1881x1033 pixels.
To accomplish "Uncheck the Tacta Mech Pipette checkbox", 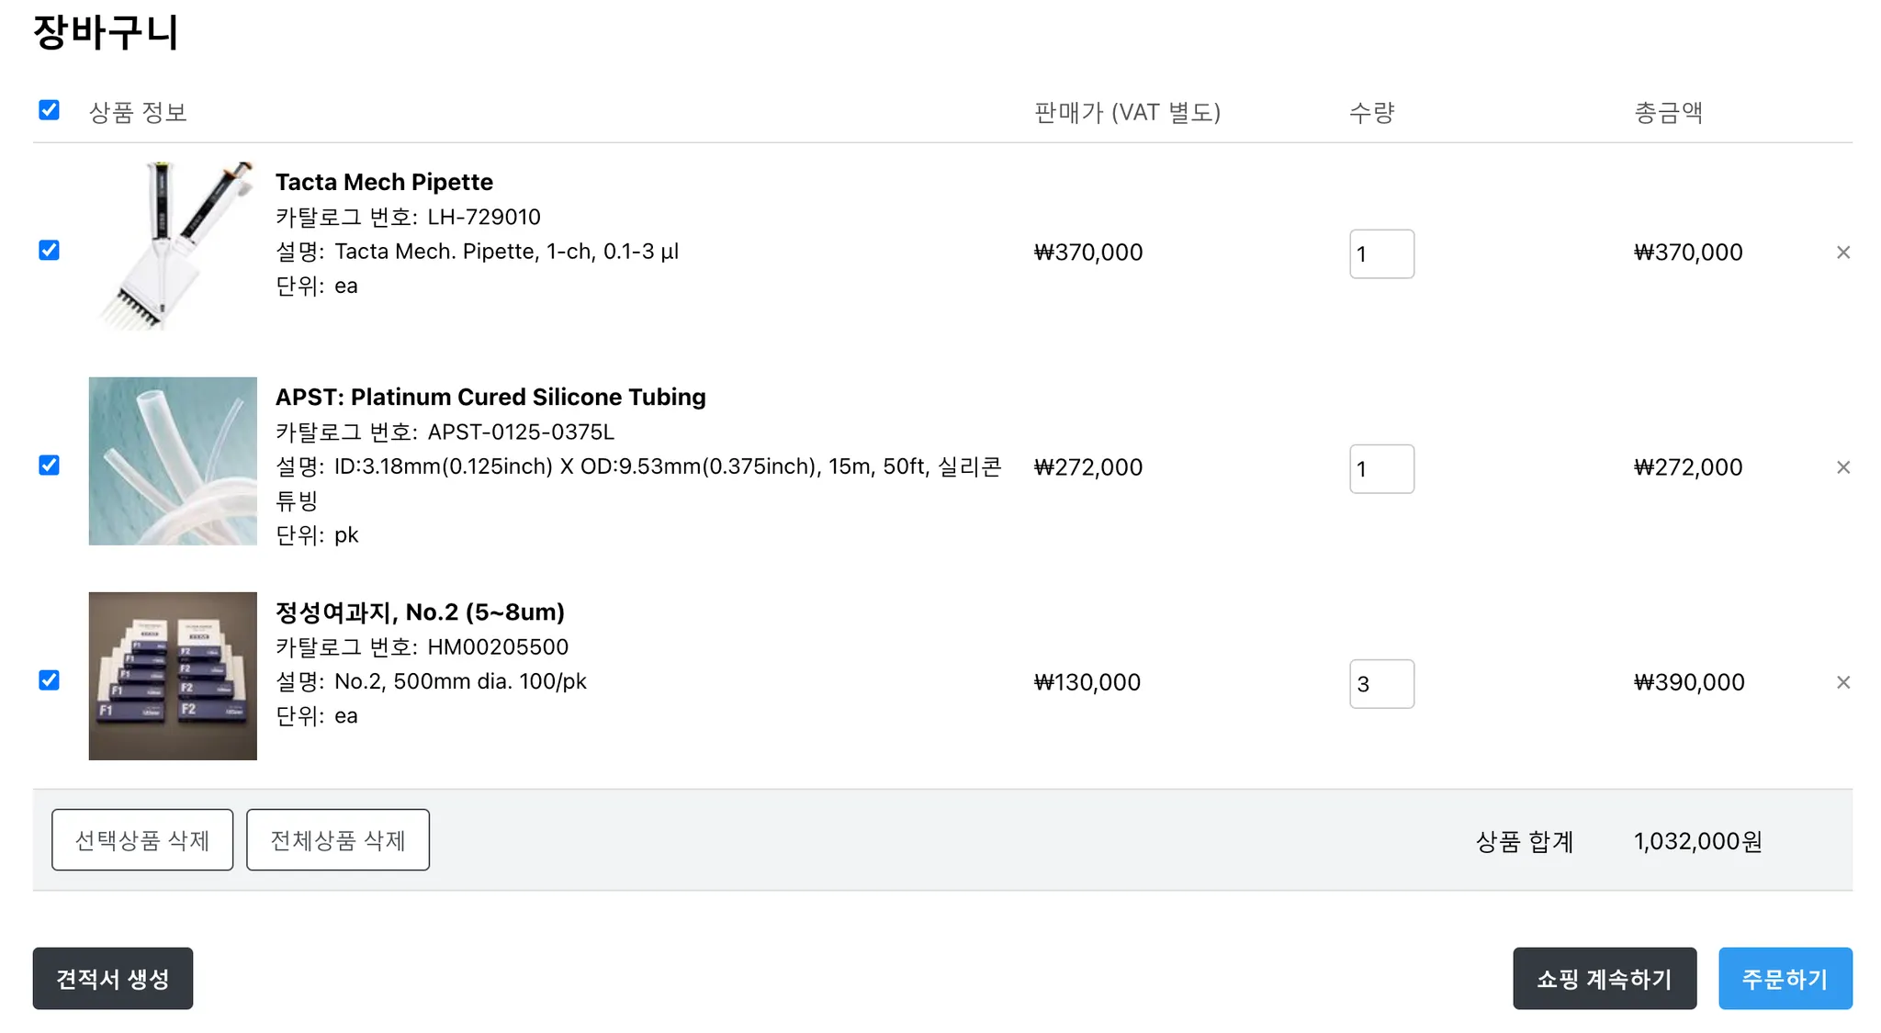I will coord(50,251).
